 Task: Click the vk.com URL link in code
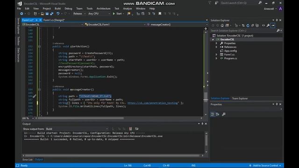[153, 103]
